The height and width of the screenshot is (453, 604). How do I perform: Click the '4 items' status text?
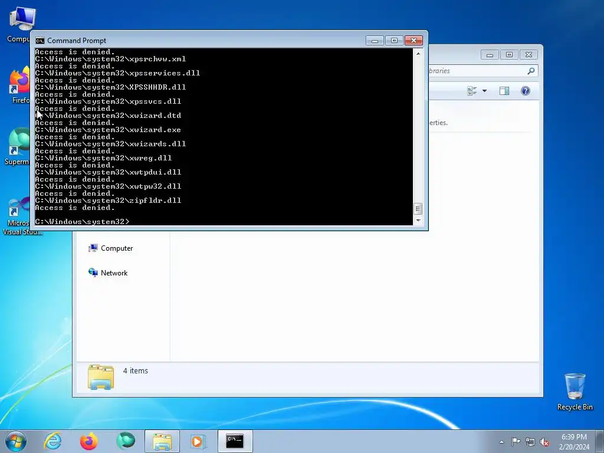click(135, 370)
